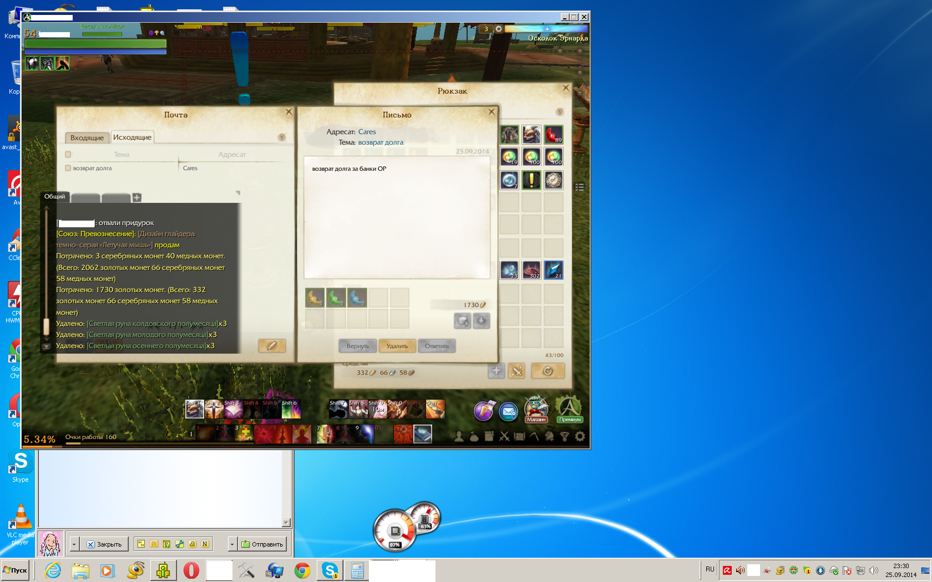Image resolution: width=932 pixels, height=582 pixels.
Task: Use skill slot 7 with the hand
Action: (326, 433)
